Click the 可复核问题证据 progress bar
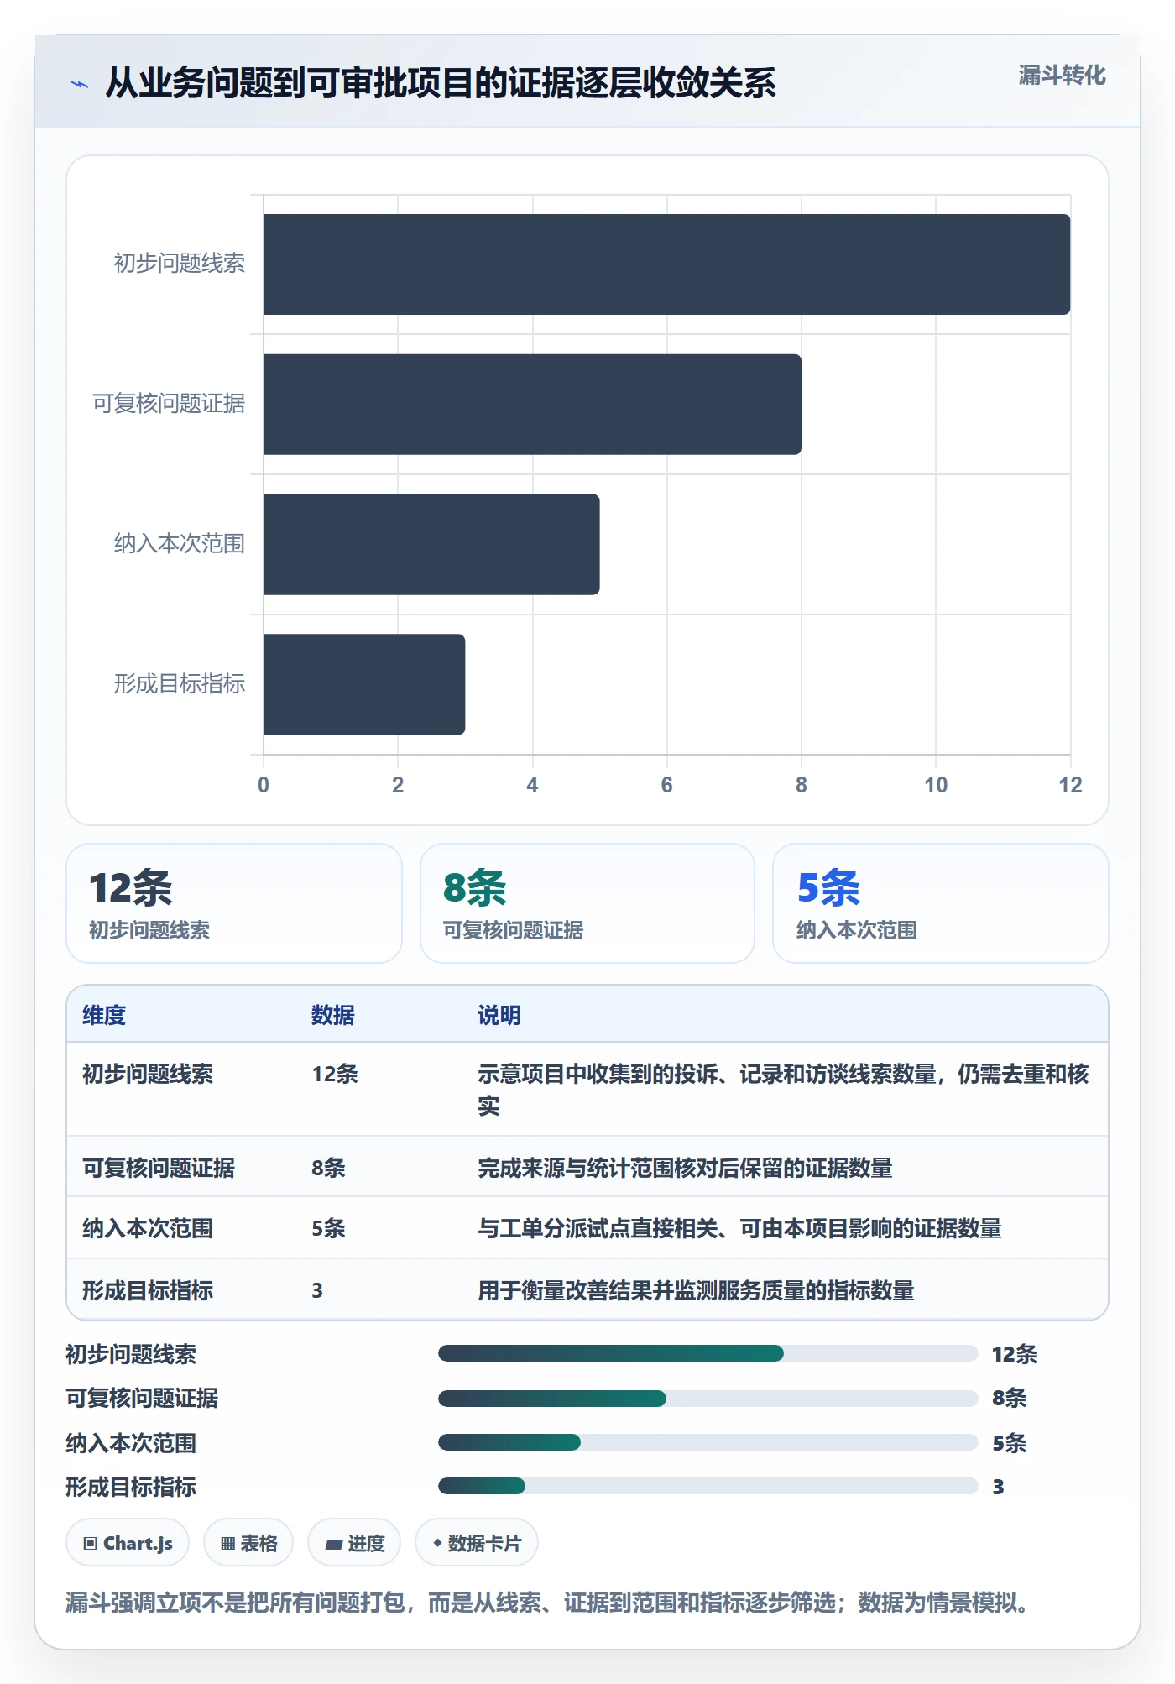Viewport: 1175px width, 1684px height. coord(708,1398)
